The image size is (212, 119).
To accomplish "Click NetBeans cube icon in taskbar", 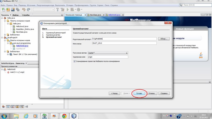I will [74, 116].
